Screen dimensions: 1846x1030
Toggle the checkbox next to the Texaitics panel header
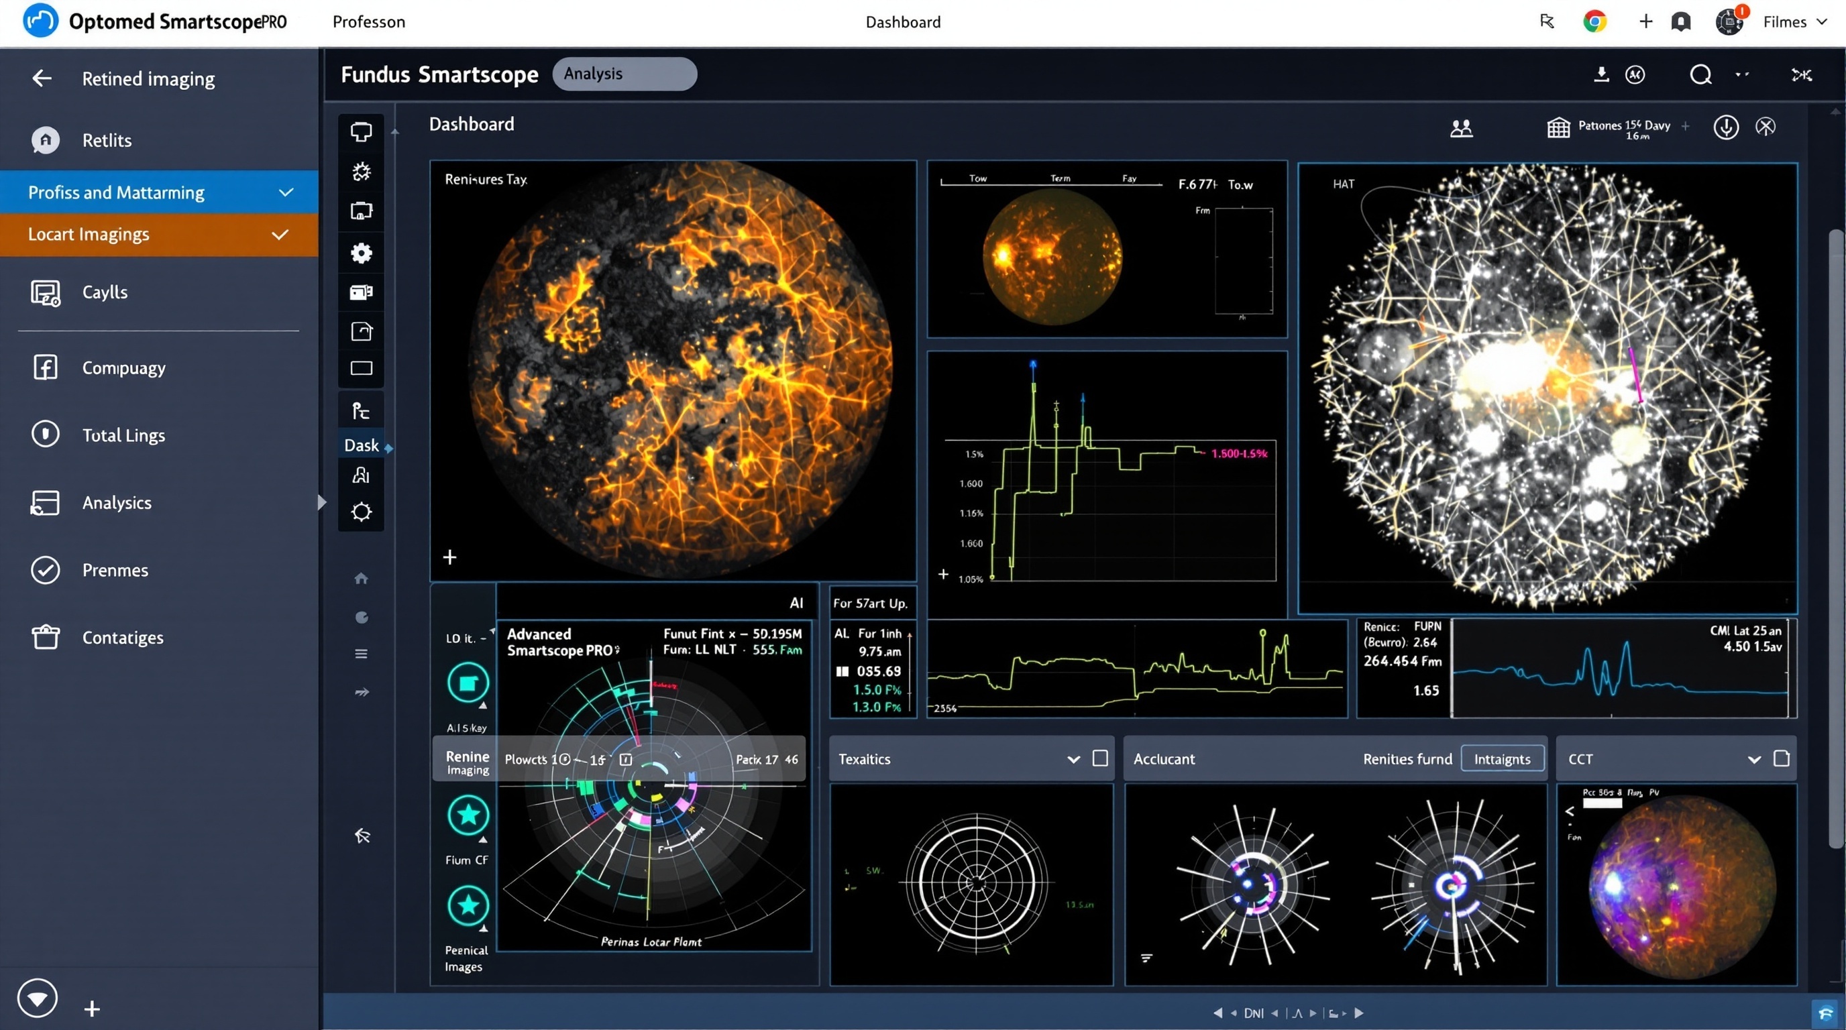click(x=1101, y=758)
